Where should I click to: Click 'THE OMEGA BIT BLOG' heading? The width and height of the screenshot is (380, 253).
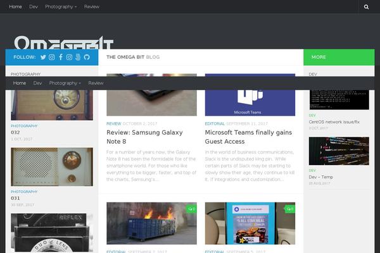click(x=133, y=57)
